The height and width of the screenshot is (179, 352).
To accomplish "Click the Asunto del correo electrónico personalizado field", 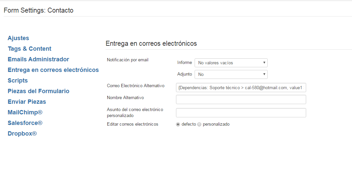I will click(241, 113).
